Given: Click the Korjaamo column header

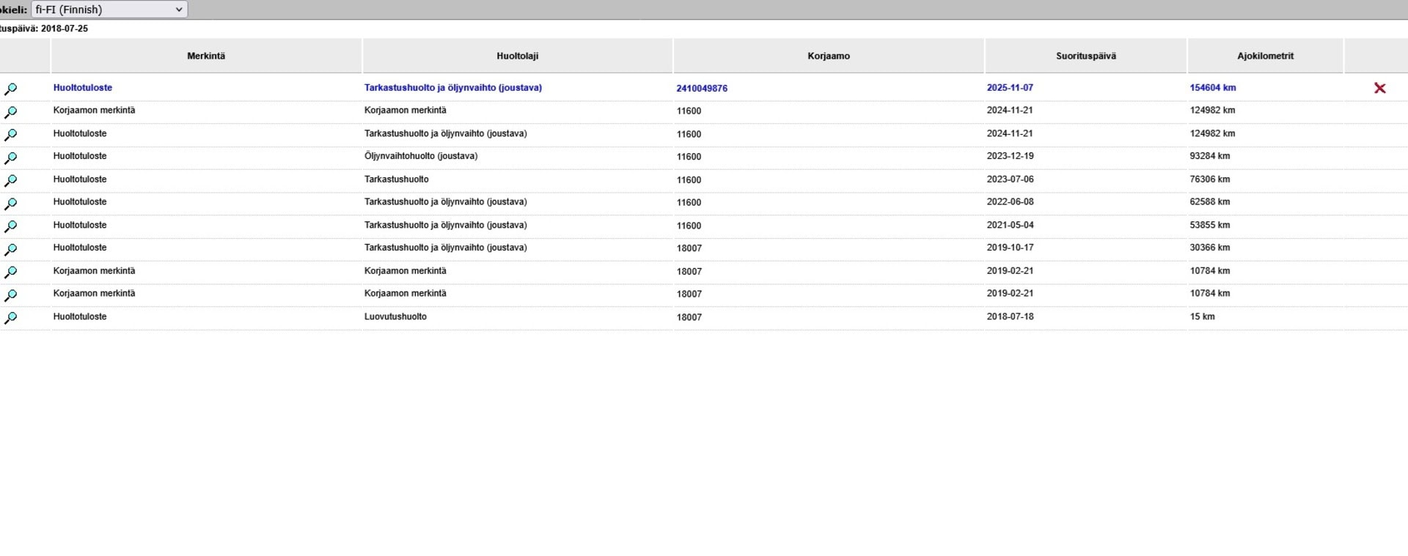Looking at the screenshot, I should pyautogui.click(x=829, y=56).
